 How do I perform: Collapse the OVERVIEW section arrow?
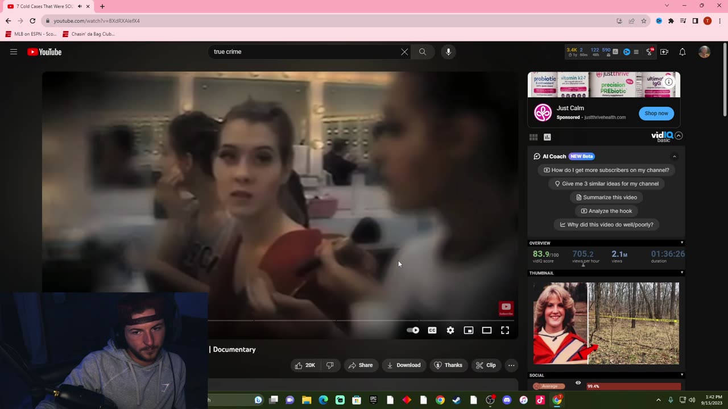682,243
